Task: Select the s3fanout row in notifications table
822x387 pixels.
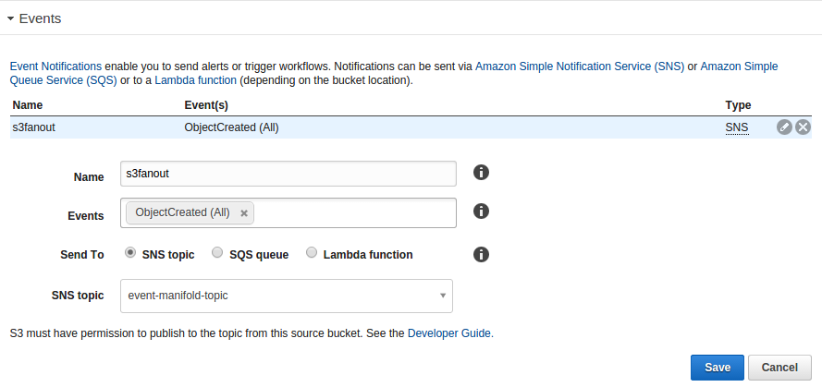Action: [x=411, y=127]
